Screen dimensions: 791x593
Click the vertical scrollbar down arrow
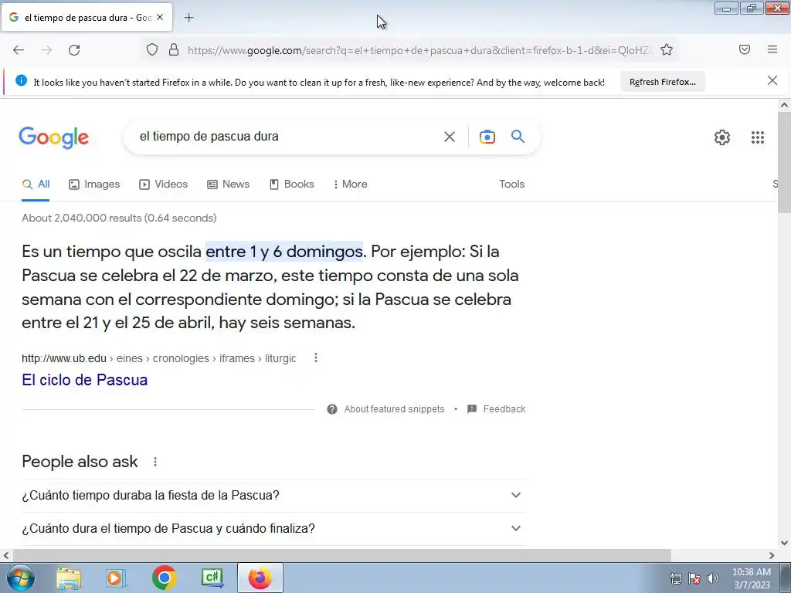pyautogui.click(x=784, y=543)
